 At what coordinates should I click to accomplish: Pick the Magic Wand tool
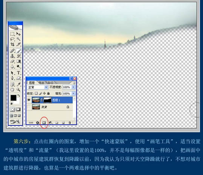[18, 39]
